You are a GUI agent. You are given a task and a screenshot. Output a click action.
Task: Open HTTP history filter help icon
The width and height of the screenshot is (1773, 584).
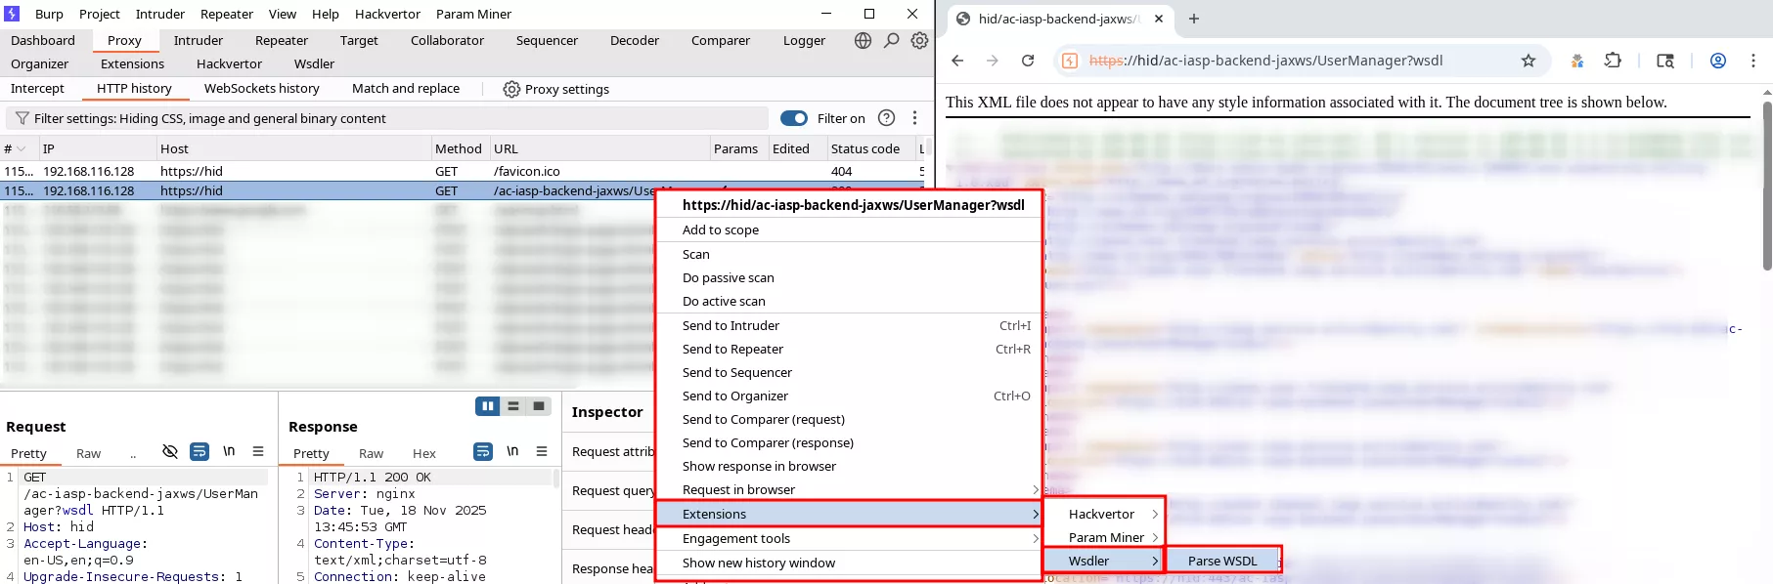click(x=886, y=118)
